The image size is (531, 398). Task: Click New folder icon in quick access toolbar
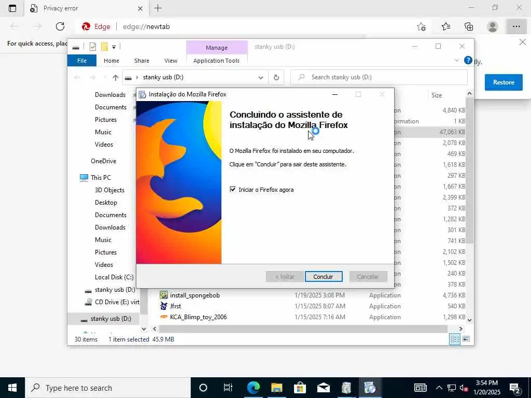click(104, 47)
